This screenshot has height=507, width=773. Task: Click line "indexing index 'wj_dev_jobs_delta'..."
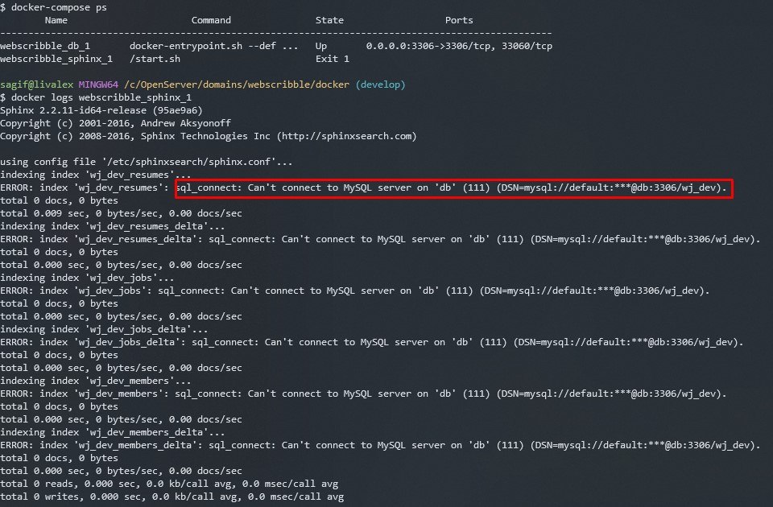(104, 329)
